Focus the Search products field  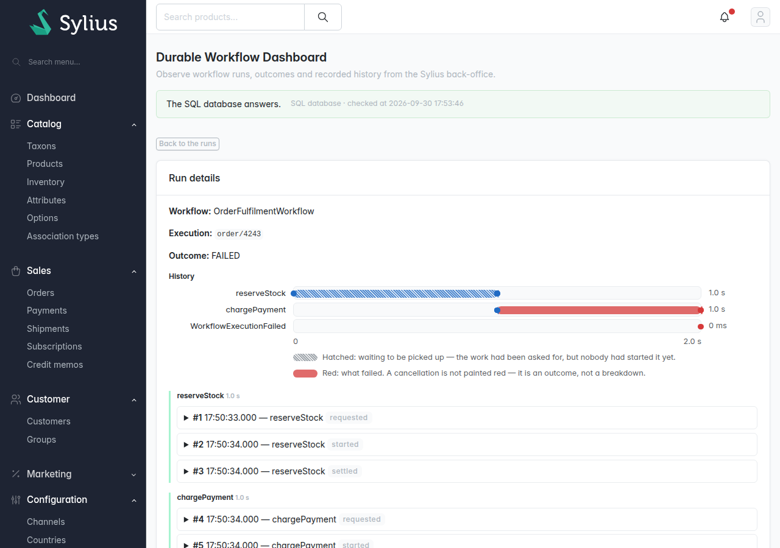(230, 17)
